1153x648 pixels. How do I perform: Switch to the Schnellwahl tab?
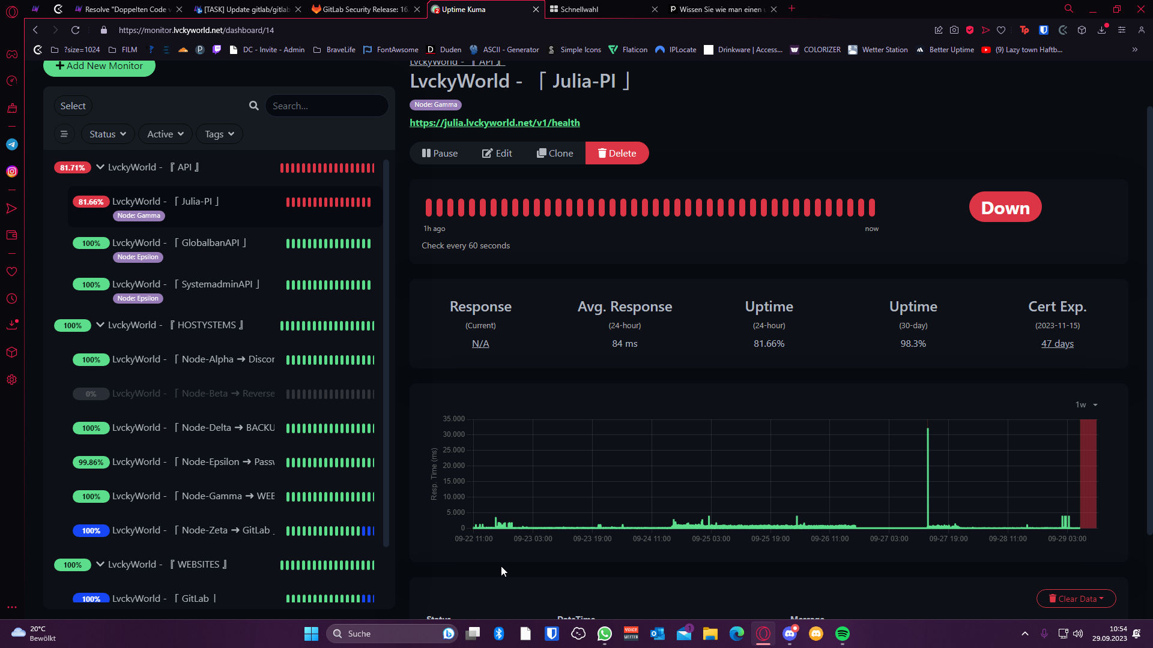[x=579, y=9]
